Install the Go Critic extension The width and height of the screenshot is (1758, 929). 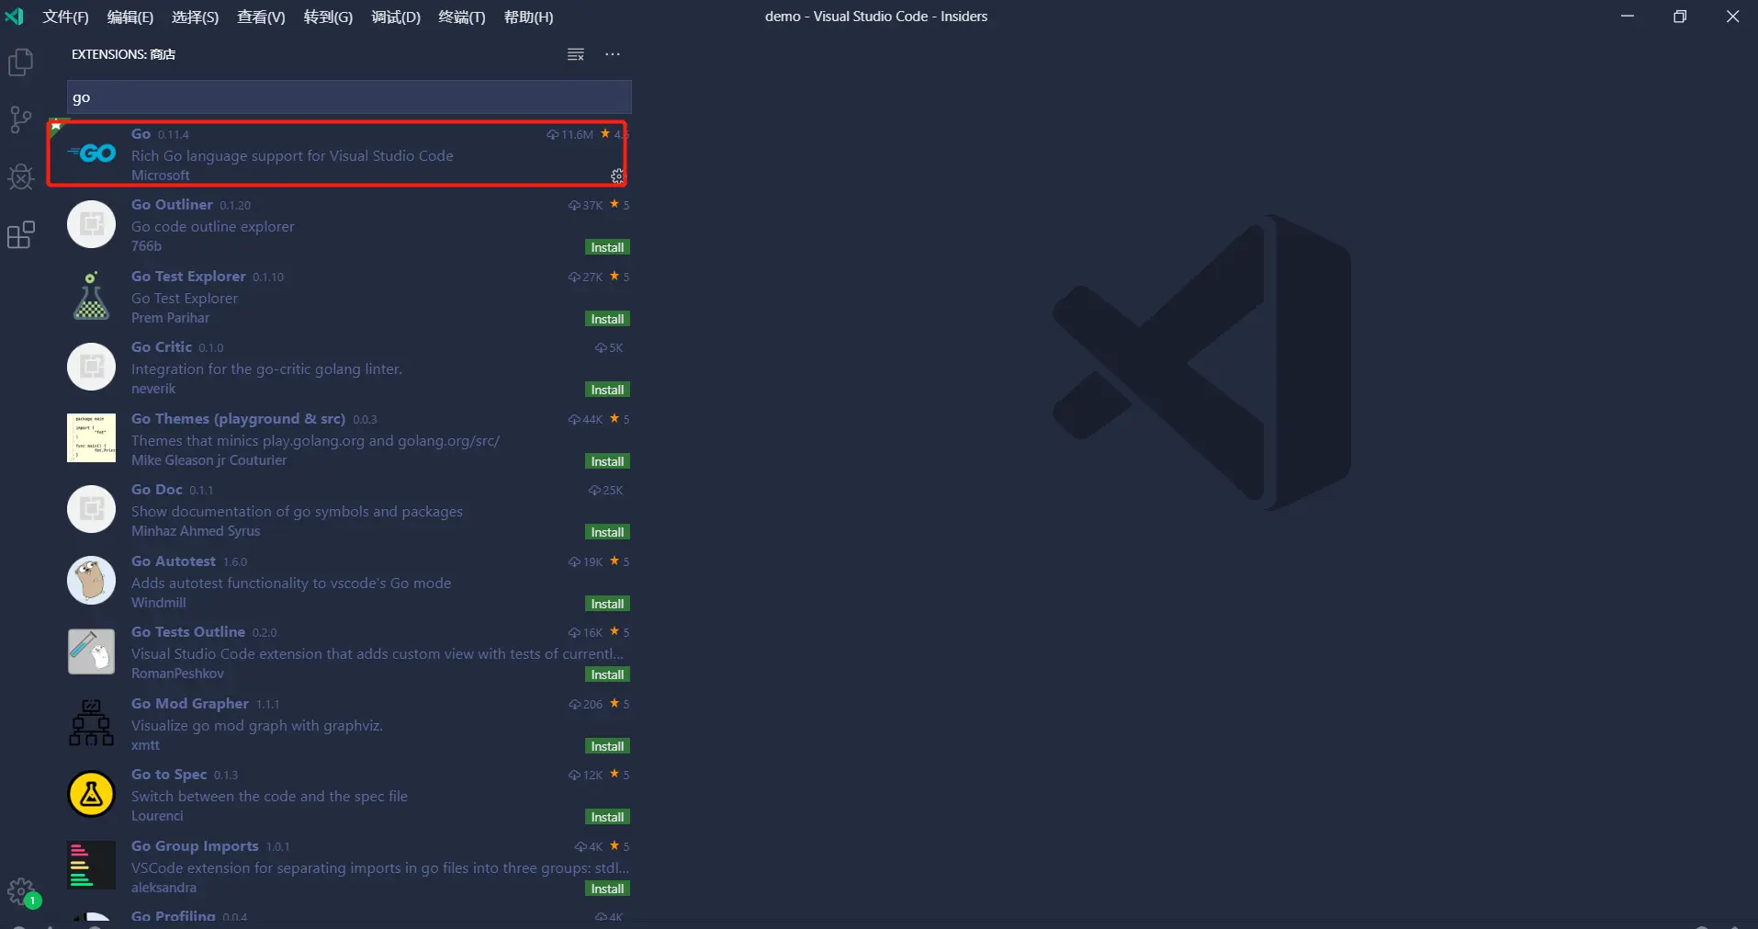point(607,390)
